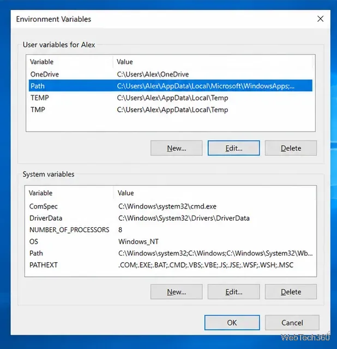Screen dimensions: 337x349
Task: Select the OneDrive user variable
Action: 171,74
